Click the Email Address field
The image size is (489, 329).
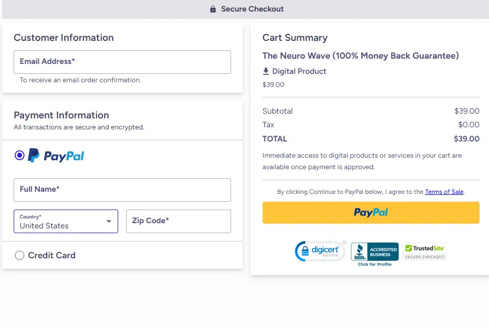(122, 62)
